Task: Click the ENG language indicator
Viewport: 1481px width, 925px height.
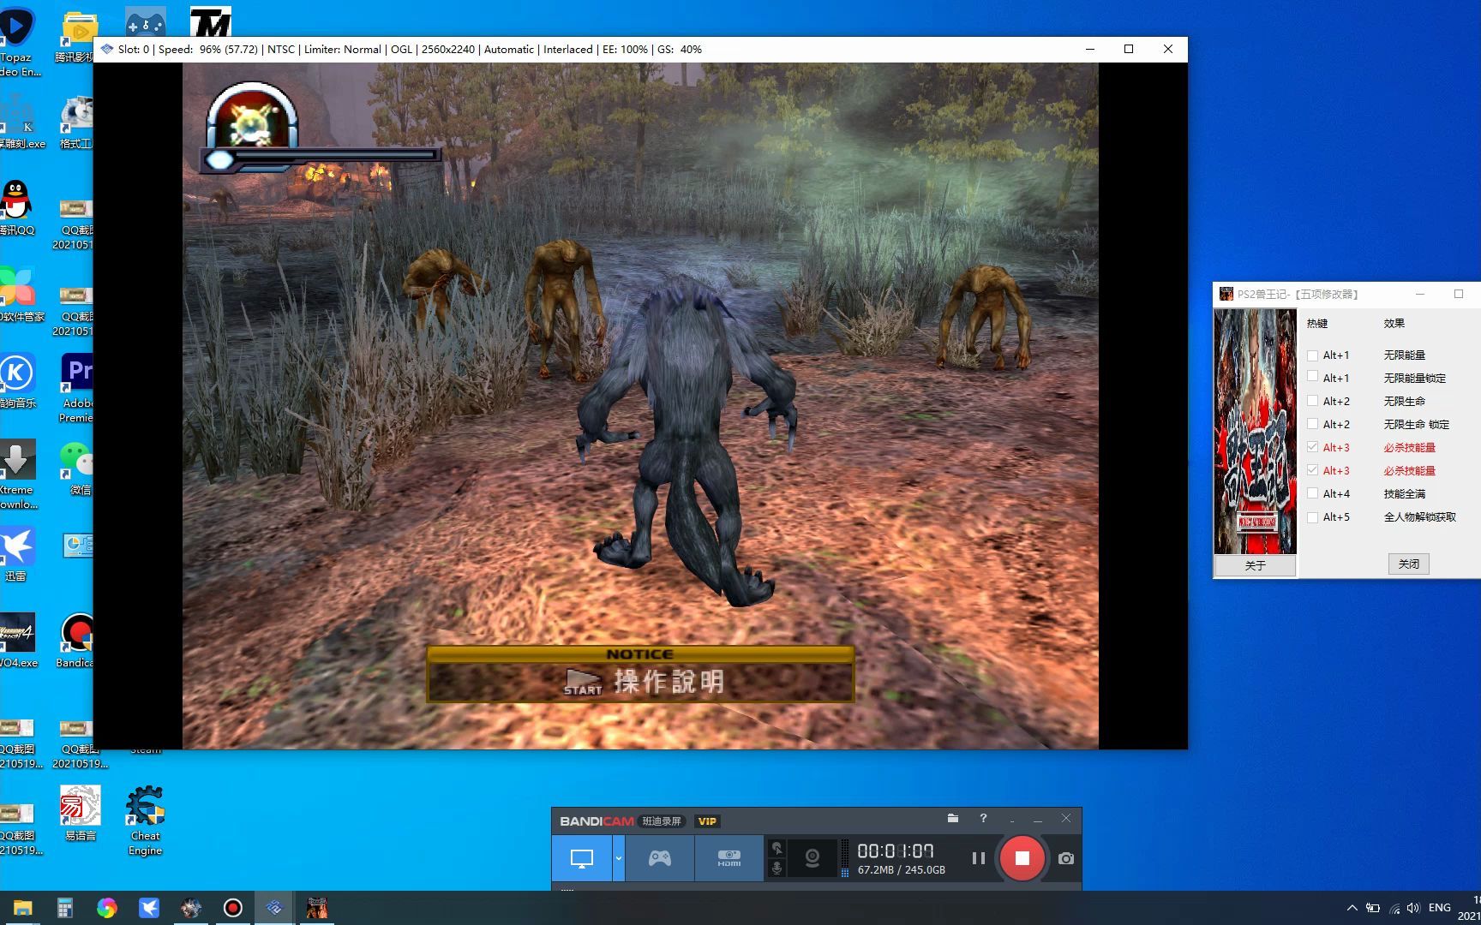Action: 1440,908
